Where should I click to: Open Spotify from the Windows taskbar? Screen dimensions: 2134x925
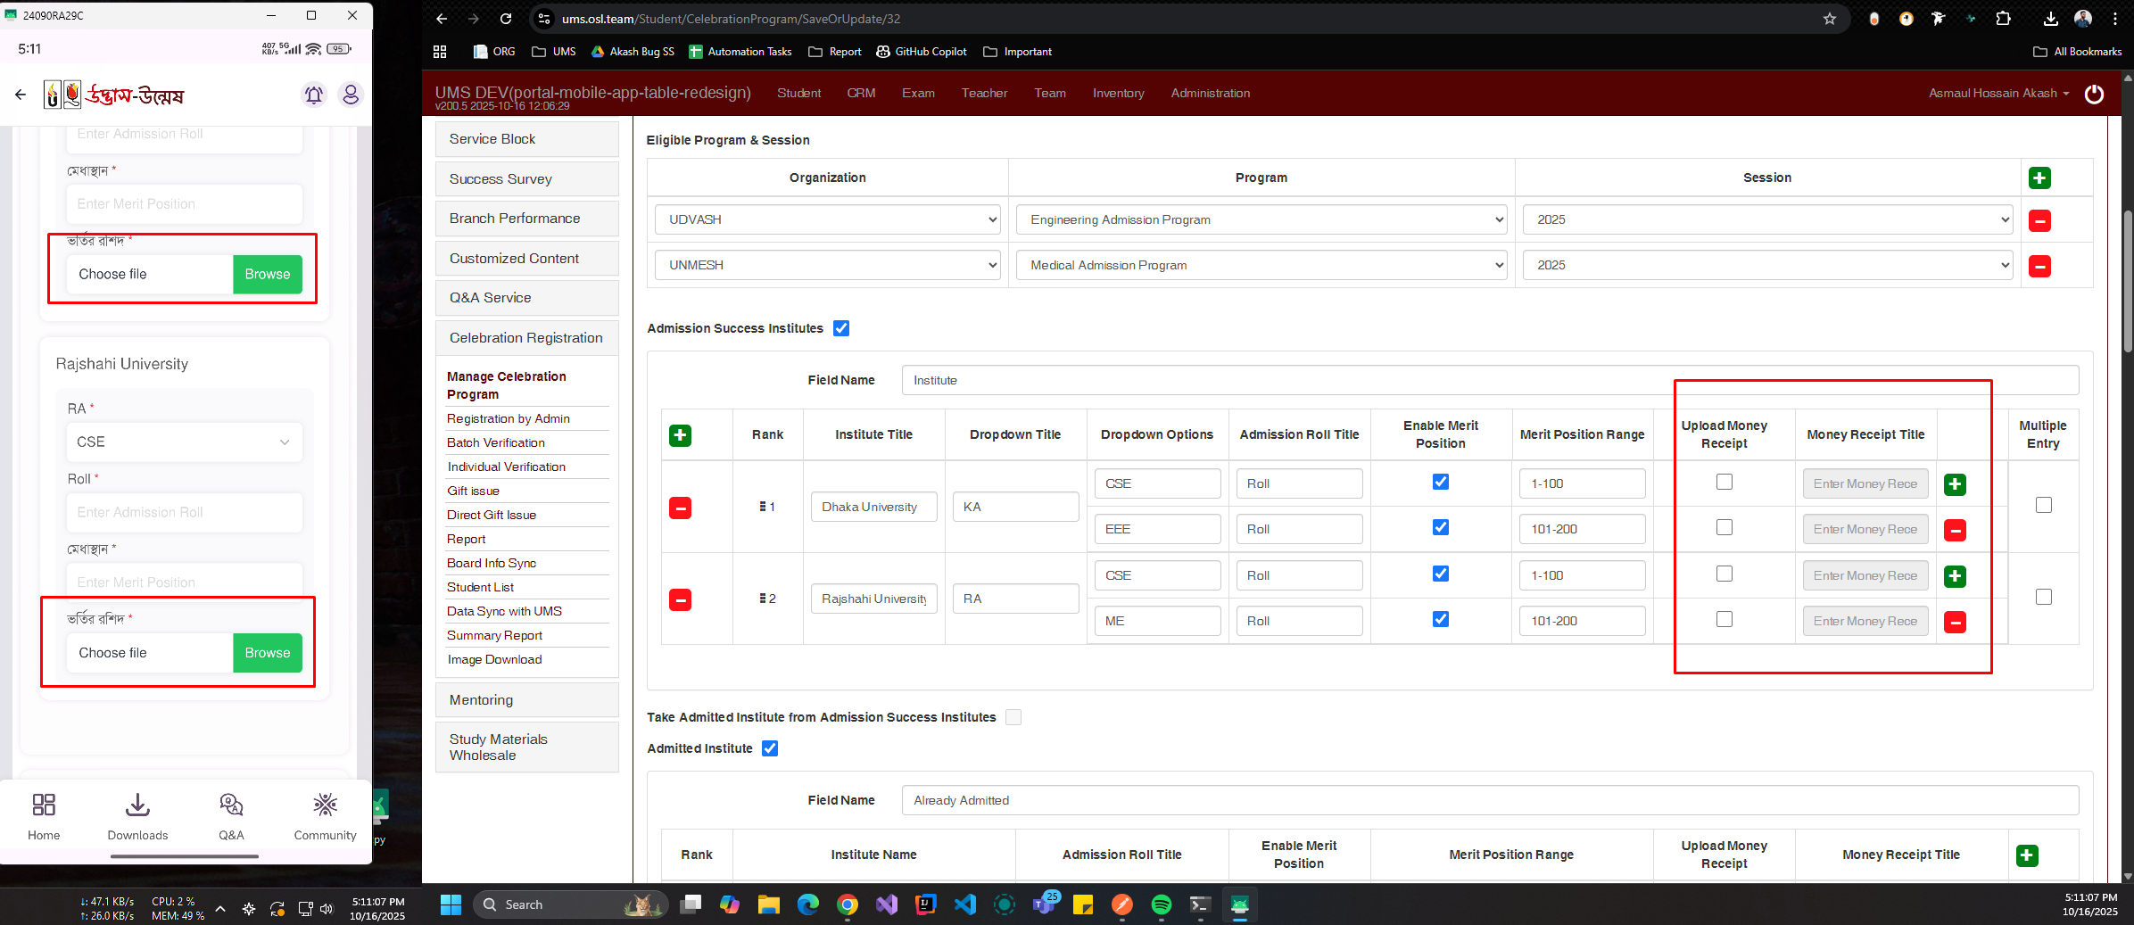[x=1161, y=904]
